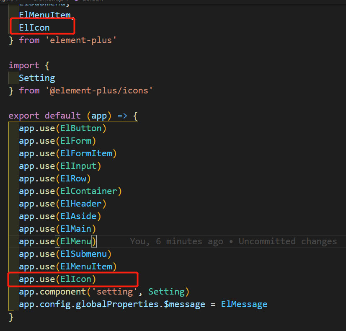Click the app.component('setting', Setting) line
This screenshot has height=331, width=346.
[x=104, y=292]
